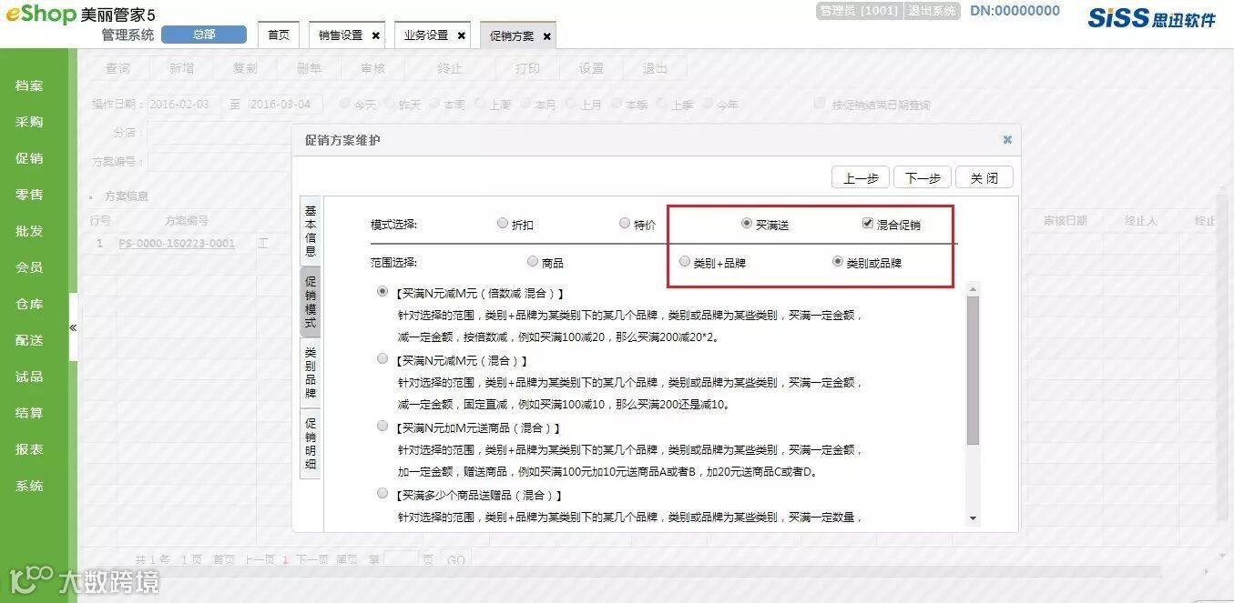The height and width of the screenshot is (603, 1234).
Task: Click the 新增 toolbar button
Action: [x=181, y=68]
